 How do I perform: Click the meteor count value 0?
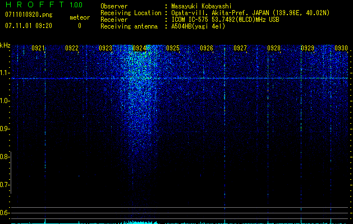[80, 26]
